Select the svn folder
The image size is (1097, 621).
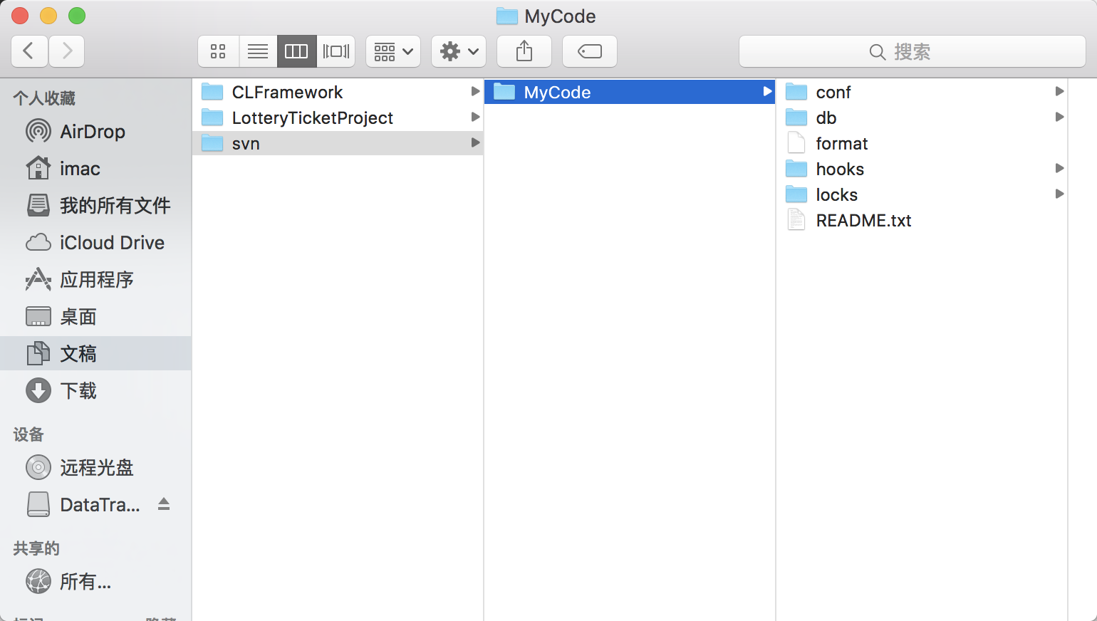point(338,143)
